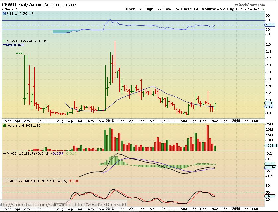
Task: Click the 2018 year label under the price chart
Action: point(110,121)
